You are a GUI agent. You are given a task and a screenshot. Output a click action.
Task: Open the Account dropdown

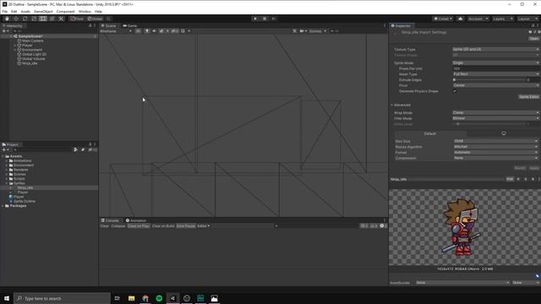pyautogui.click(x=478, y=19)
